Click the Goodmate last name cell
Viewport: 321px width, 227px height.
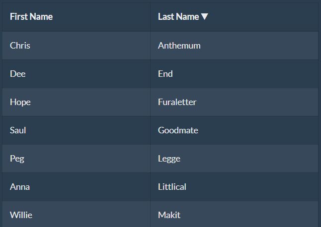[x=178, y=130]
